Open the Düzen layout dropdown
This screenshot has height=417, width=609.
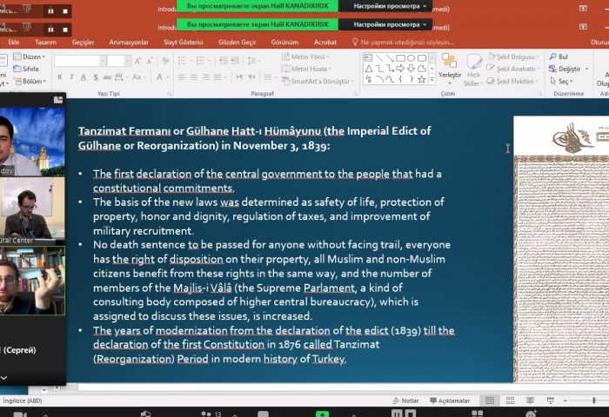[x=30, y=56]
